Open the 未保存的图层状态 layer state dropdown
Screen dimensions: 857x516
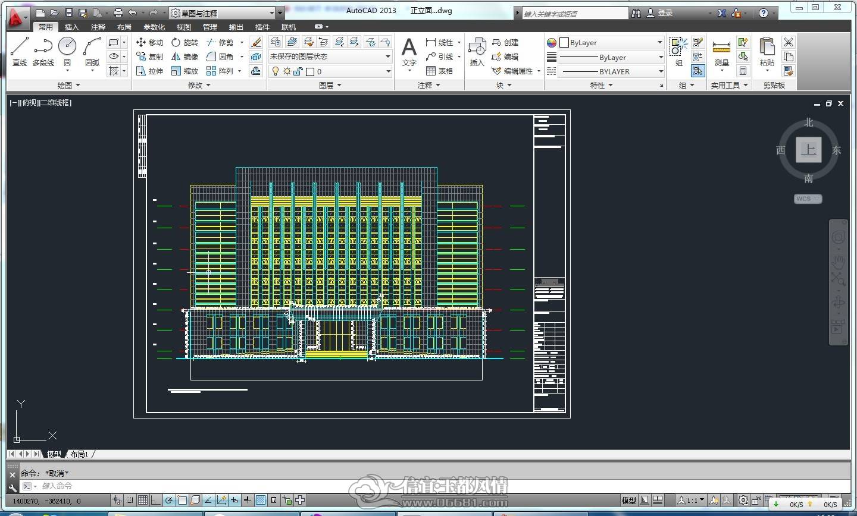click(x=330, y=56)
